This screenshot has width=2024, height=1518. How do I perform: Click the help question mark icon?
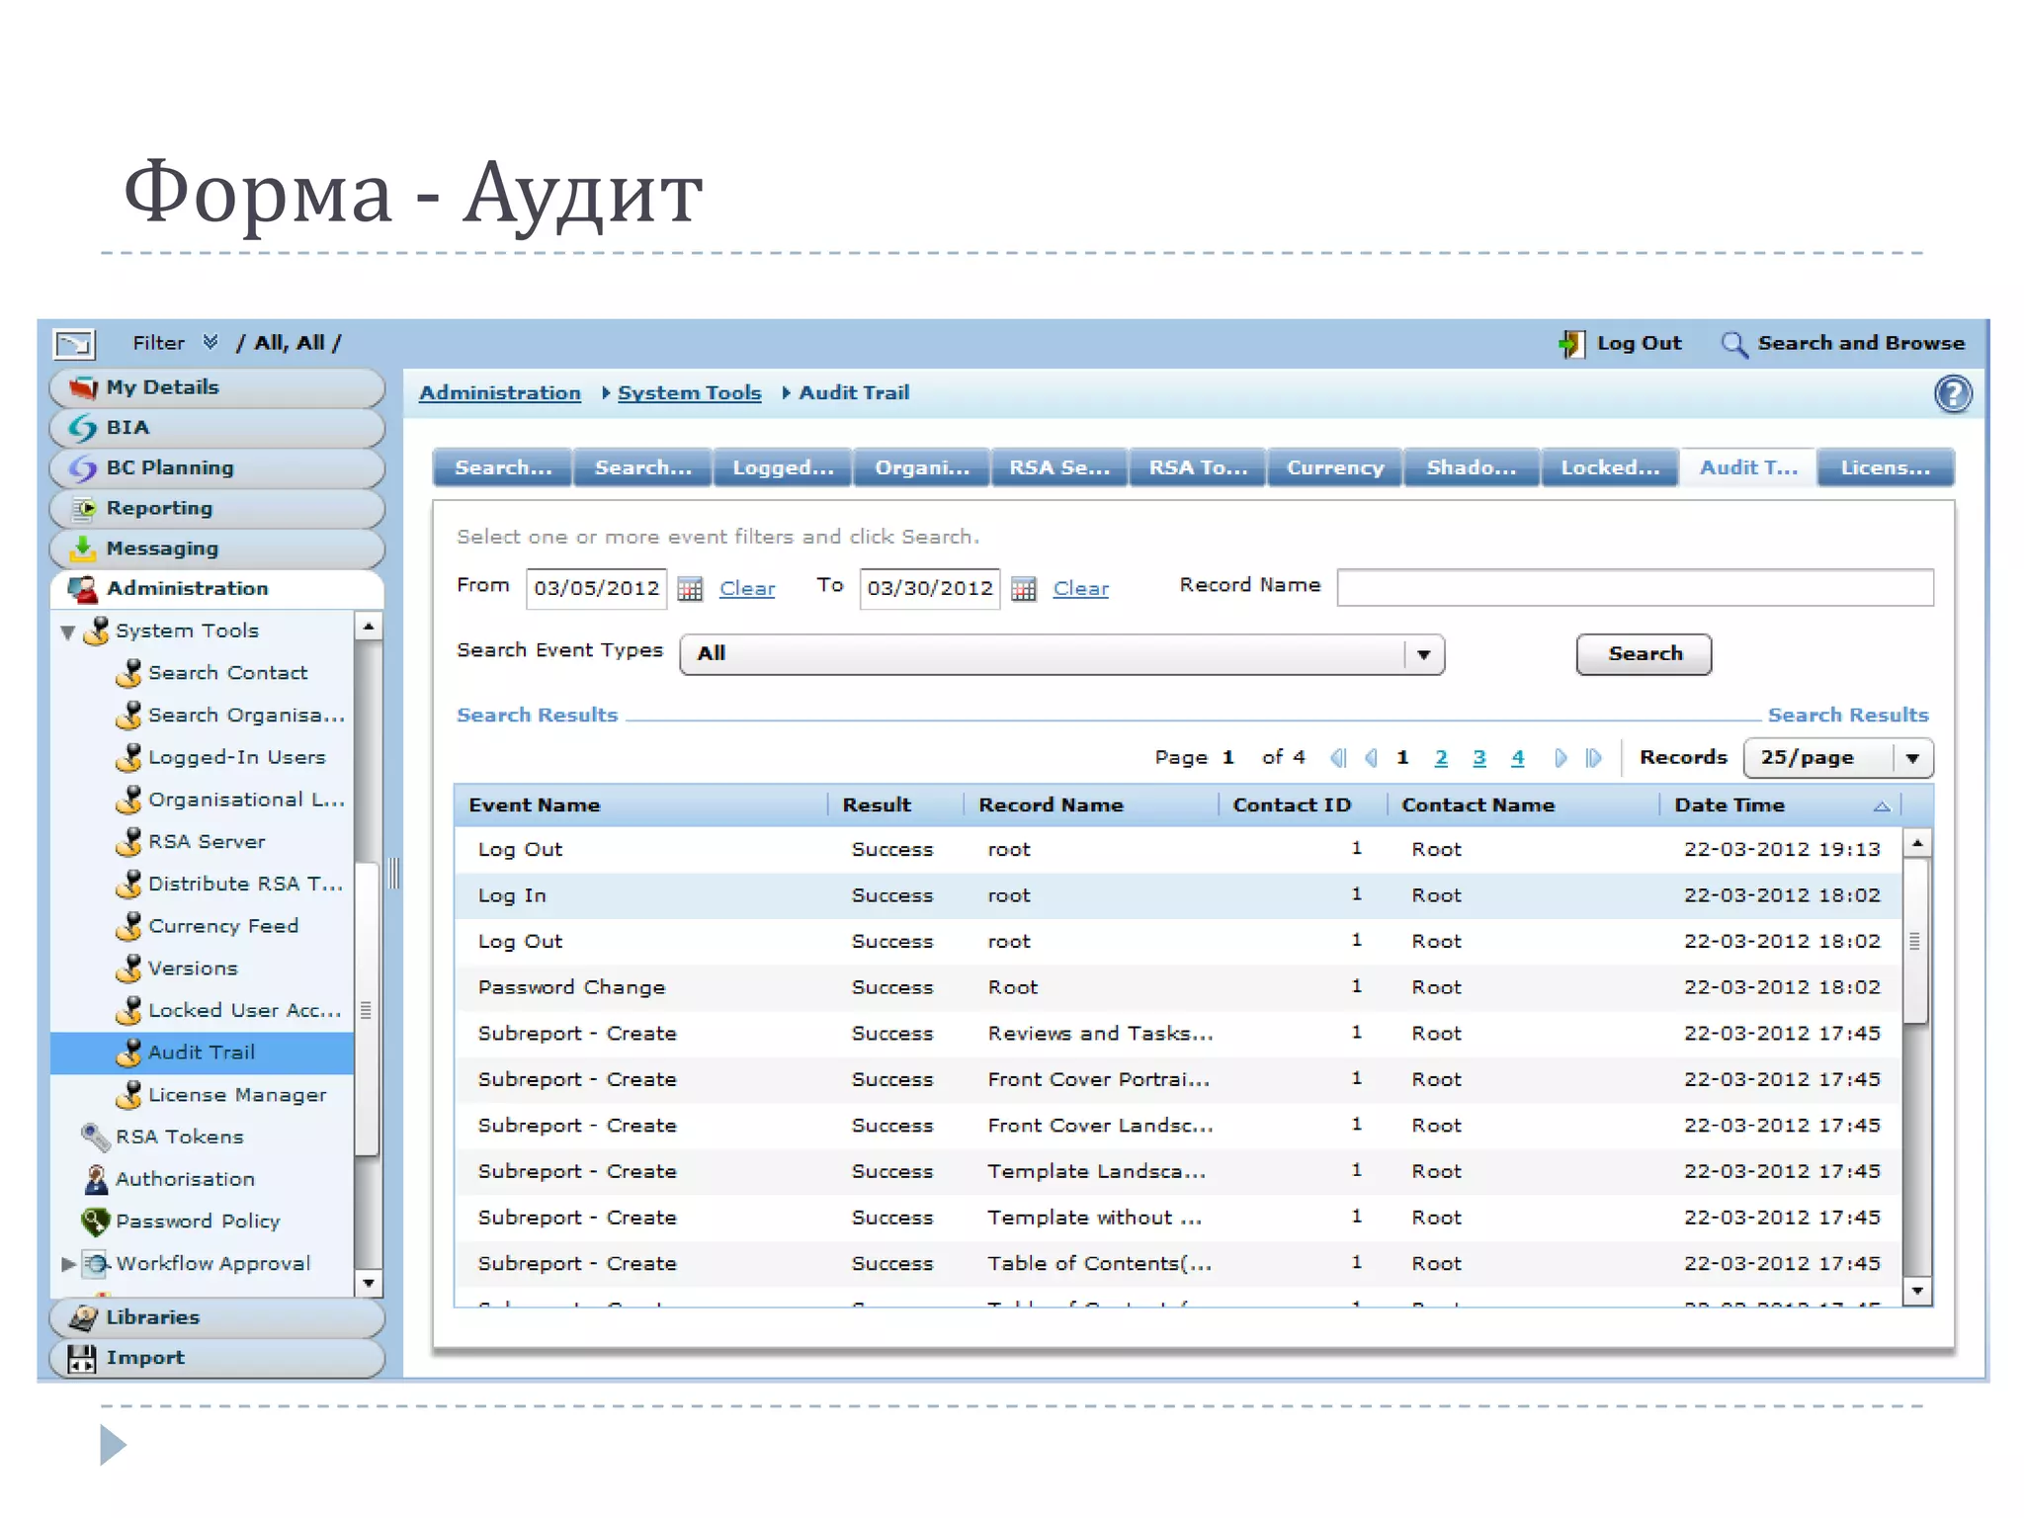point(1952,394)
